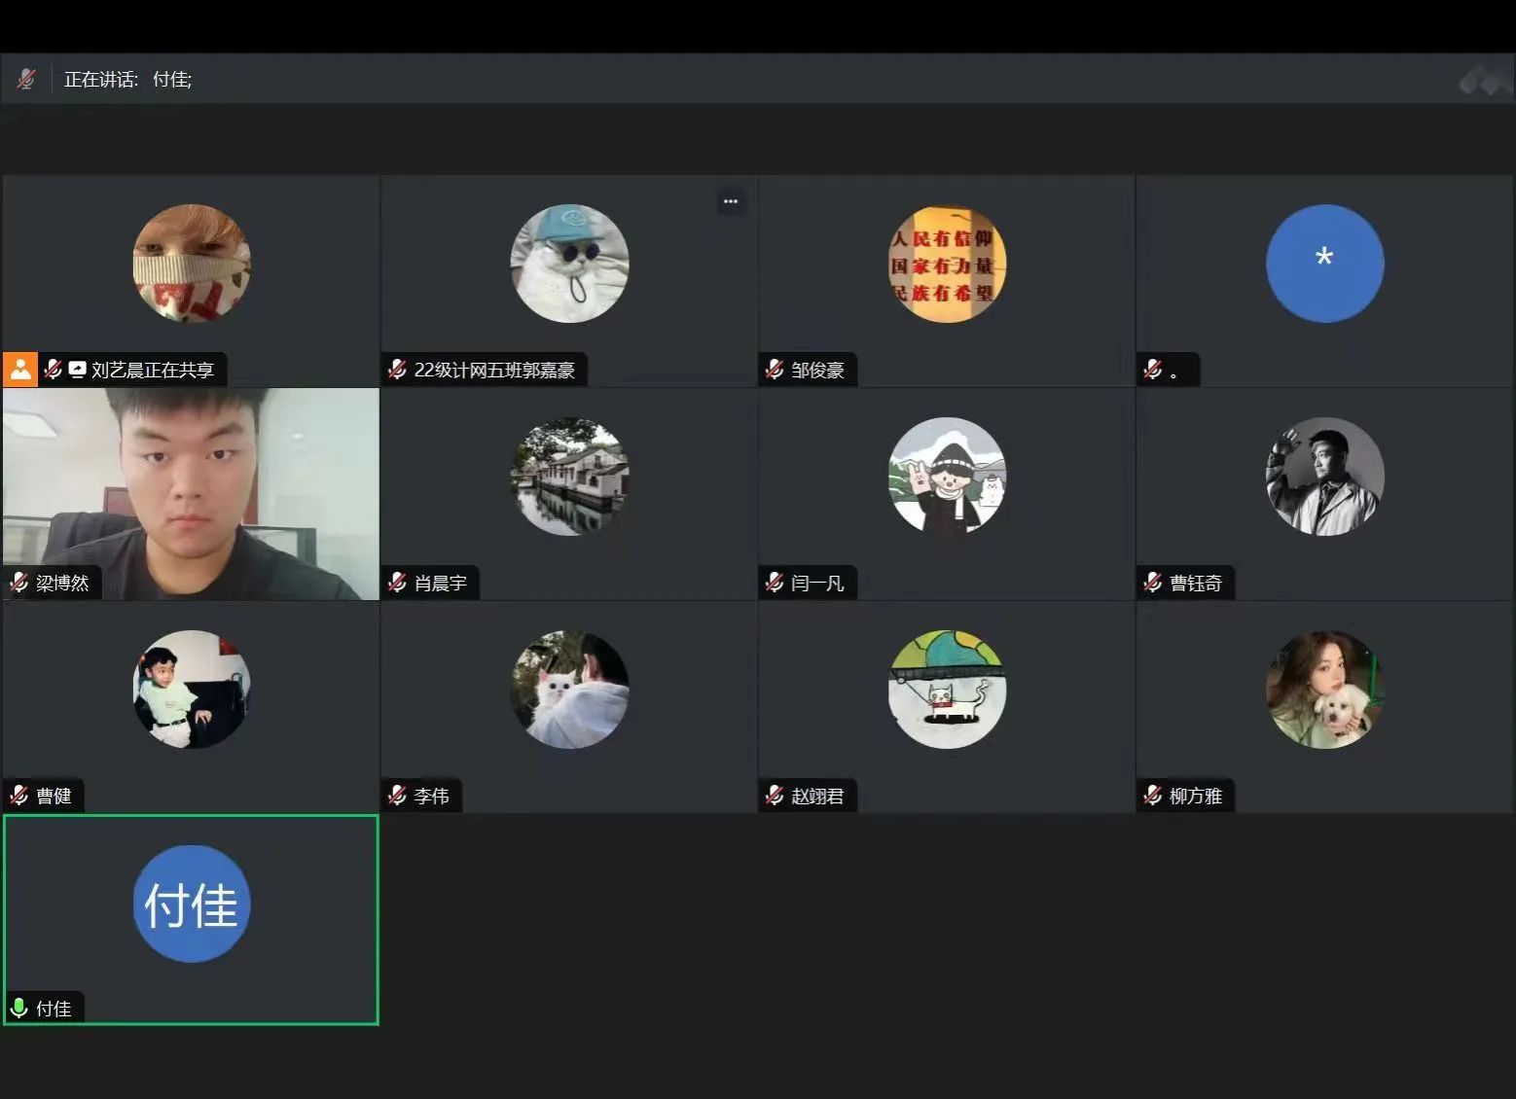Click the muted mic icon next to 肖晨宇

point(397,583)
